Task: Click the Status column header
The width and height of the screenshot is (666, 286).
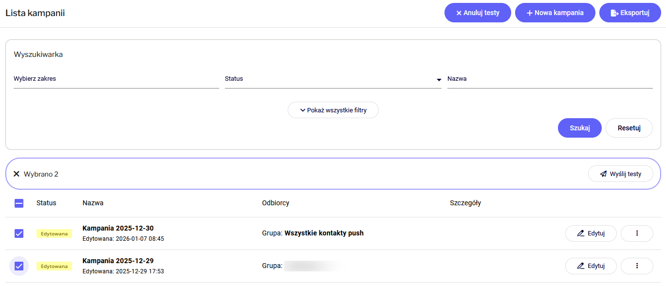Action: (x=46, y=203)
